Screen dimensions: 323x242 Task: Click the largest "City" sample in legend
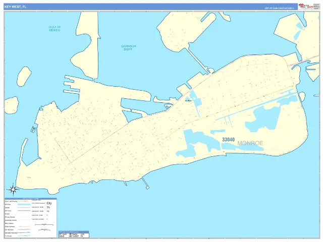click(x=49, y=203)
